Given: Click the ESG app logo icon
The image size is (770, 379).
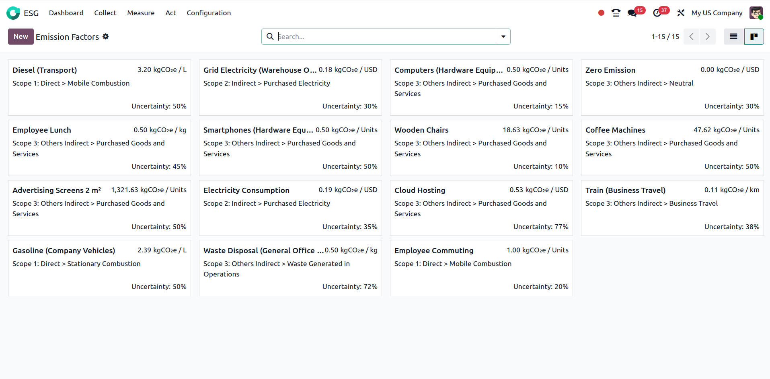Looking at the screenshot, I should point(13,13).
